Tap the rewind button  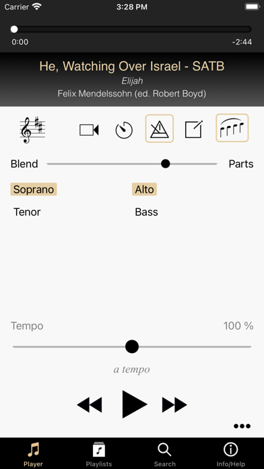(90, 405)
